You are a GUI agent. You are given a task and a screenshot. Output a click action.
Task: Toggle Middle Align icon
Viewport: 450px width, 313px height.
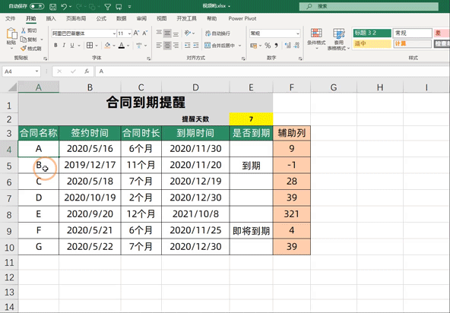(x=167, y=33)
